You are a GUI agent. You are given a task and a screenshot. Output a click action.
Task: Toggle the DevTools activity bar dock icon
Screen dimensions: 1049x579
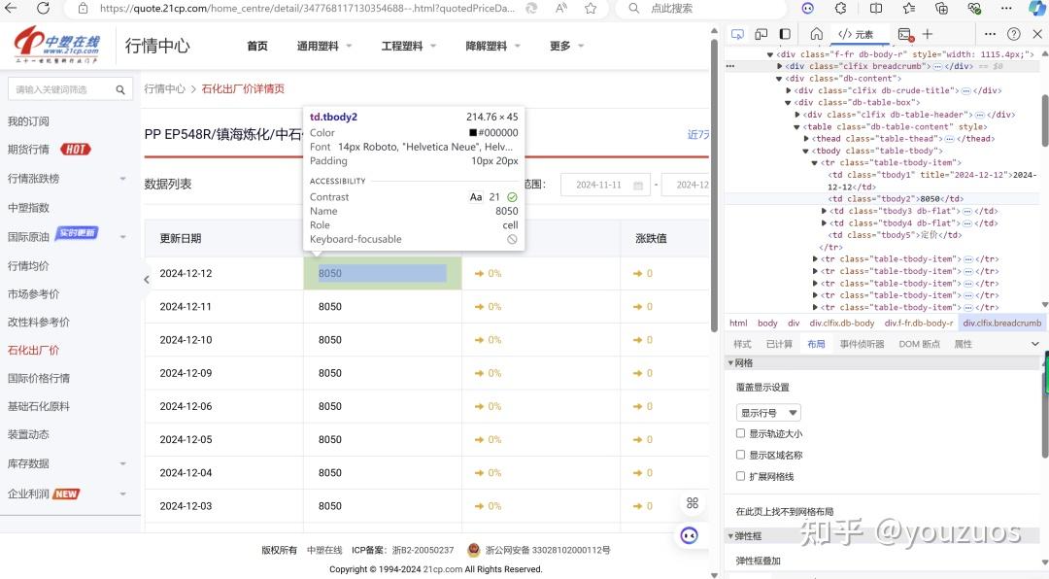(x=786, y=34)
